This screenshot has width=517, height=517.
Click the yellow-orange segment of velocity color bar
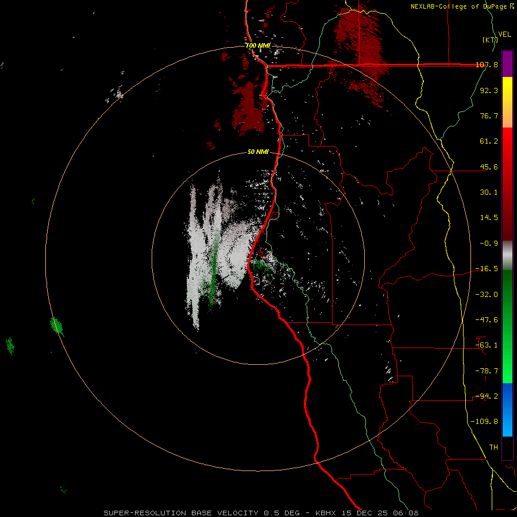[x=507, y=102]
